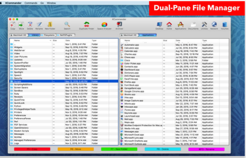Image resolution: width=246 pixels, height=158 pixels.
Task: Select the Managed Preferences folder
Action: point(64,140)
